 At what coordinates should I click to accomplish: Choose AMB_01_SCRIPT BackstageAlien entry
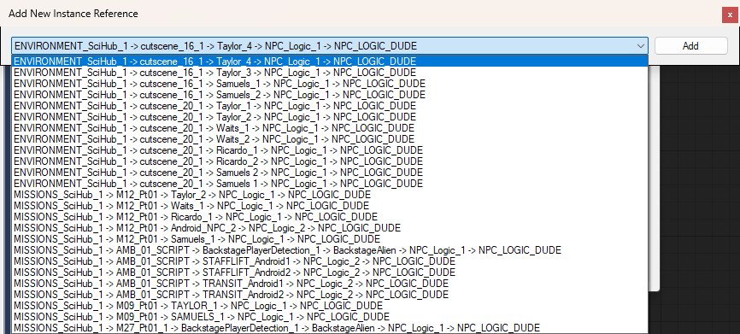pos(330,250)
